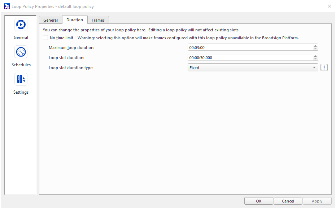Open the Schedules clock icon

pyautogui.click(x=21, y=52)
